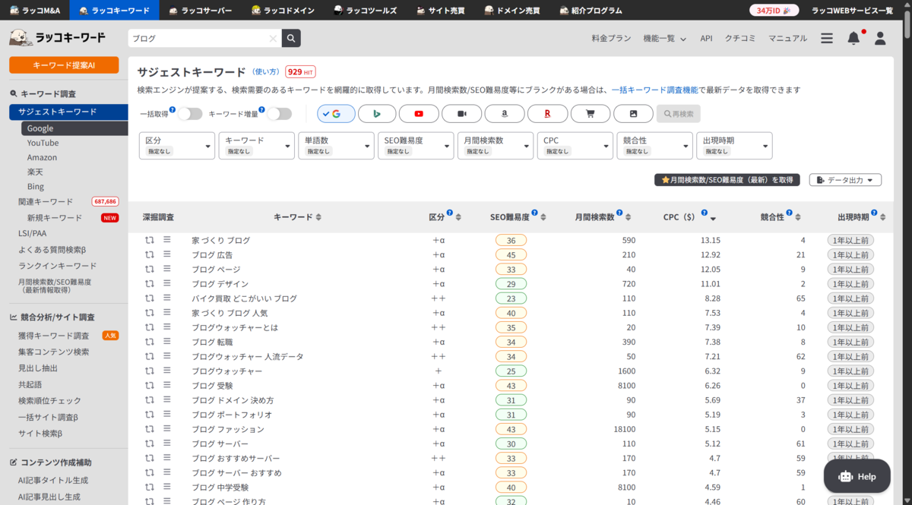Click 月間検索数/SEO難易度（最新）を取得 button

coord(727,180)
